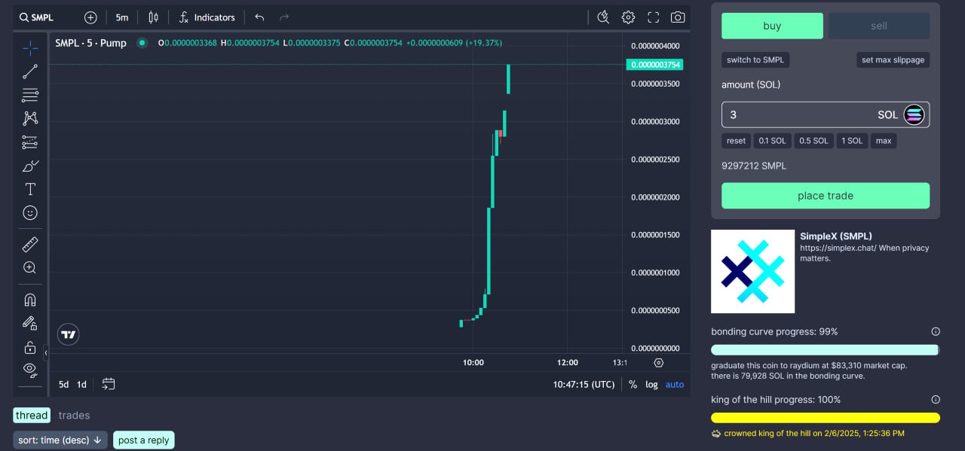Open the sort: time (desc) dropdown
The height and width of the screenshot is (451, 965).
[60, 440]
